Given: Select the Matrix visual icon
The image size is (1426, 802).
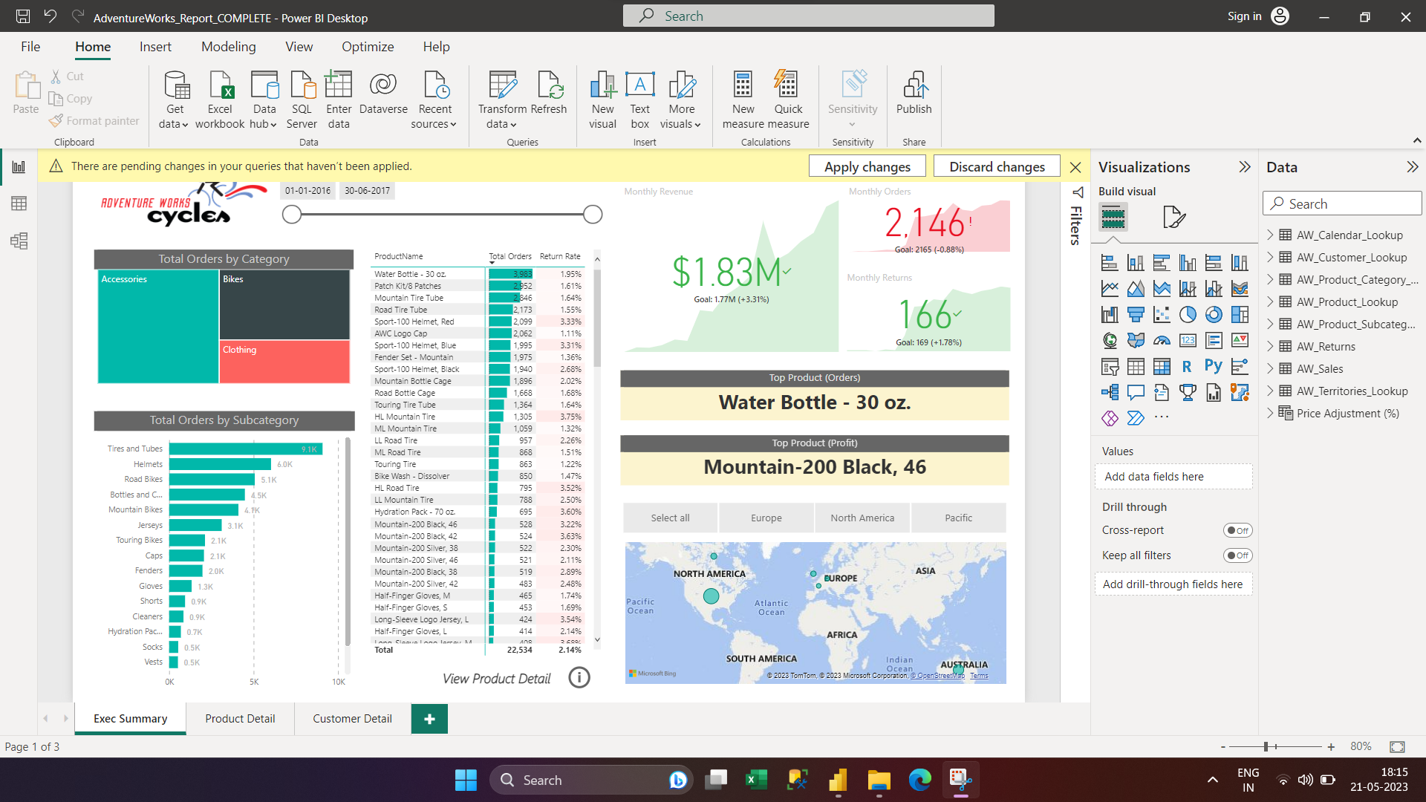Looking at the screenshot, I should point(1162,367).
